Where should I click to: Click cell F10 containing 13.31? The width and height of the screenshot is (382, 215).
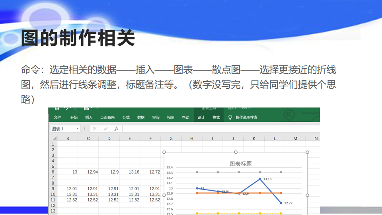coord(150,194)
